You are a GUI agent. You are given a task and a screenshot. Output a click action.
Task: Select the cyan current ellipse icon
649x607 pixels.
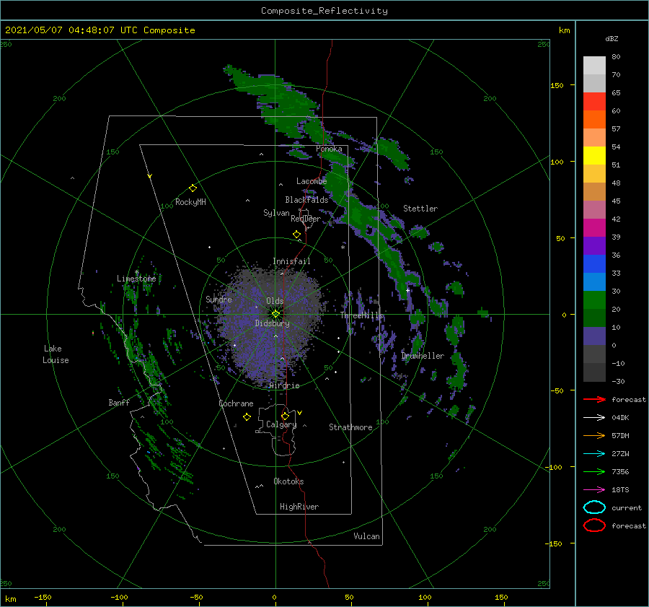tap(594, 507)
